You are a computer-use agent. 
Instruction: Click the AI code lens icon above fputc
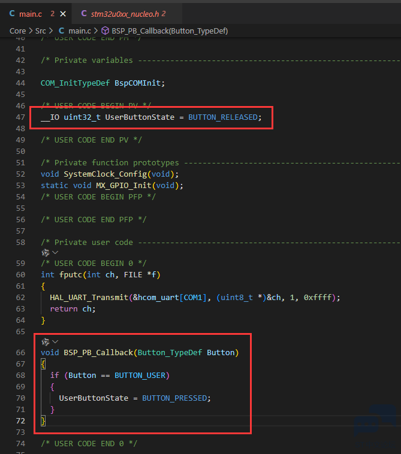click(x=45, y=253)
